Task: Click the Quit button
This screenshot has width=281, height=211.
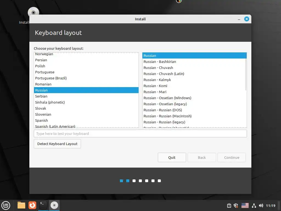Action: (x=172, y=157)
